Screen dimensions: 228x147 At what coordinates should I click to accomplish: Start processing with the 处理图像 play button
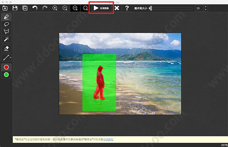(101, 8)
